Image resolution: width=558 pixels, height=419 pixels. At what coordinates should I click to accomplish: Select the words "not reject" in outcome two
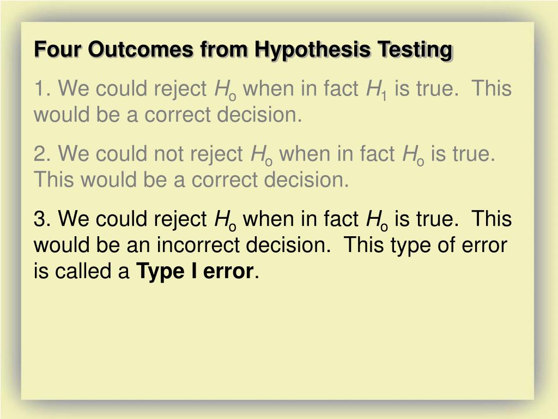tap(198, 154)
